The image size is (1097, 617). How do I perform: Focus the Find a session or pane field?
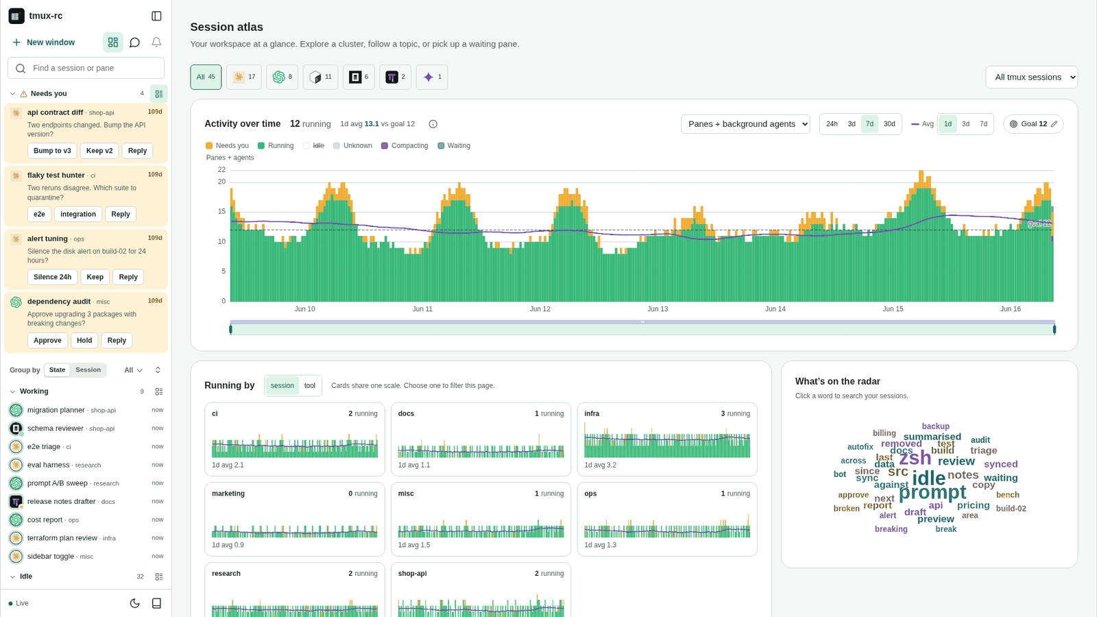86,69
